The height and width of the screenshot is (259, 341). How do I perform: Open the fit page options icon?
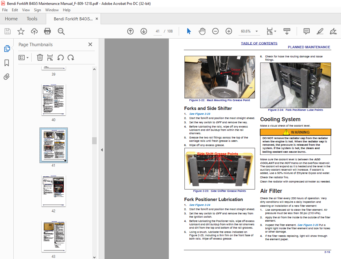[x=271, y=31]
